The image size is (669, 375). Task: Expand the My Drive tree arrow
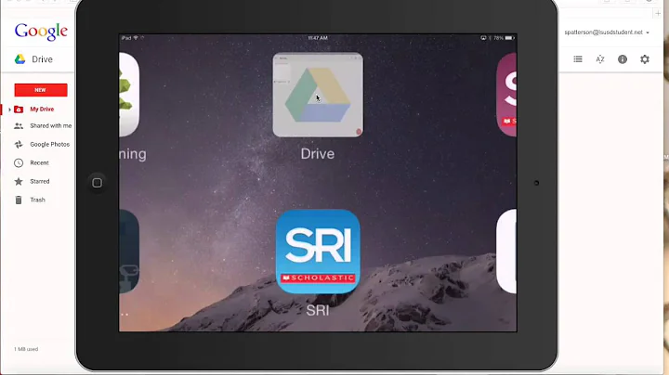click(x=9, y=110)
